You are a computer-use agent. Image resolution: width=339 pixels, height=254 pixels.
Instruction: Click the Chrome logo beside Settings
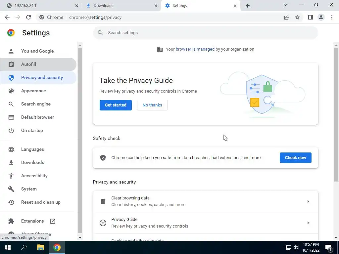(11, 33)
